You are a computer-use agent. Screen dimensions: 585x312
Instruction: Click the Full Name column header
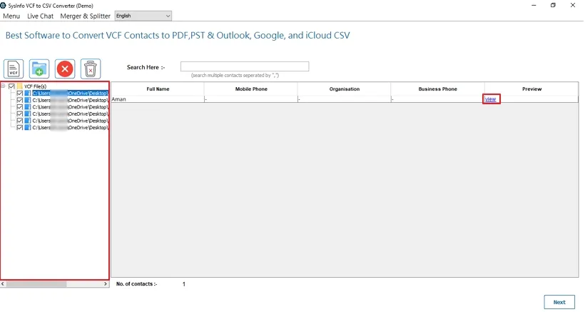pos(158,89)
